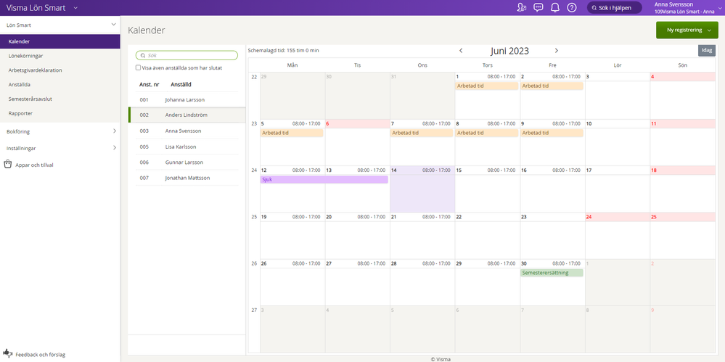
Task: Click the chat message bubble icon
Action: [x=538, y=8]
